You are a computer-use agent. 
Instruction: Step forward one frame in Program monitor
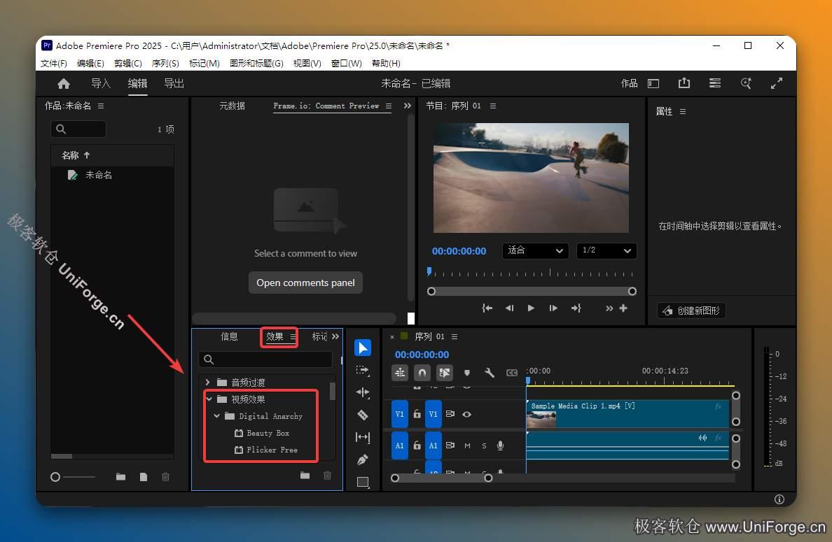click(x=553, y=308)
